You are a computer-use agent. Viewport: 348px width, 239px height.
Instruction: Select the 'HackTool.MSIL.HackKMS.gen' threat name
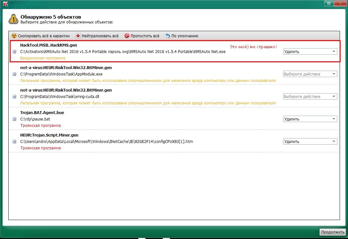coord(49,45)
